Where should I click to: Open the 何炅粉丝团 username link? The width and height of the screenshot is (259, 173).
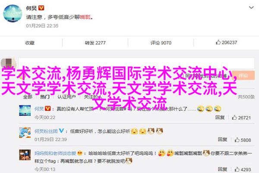[46, 131]
